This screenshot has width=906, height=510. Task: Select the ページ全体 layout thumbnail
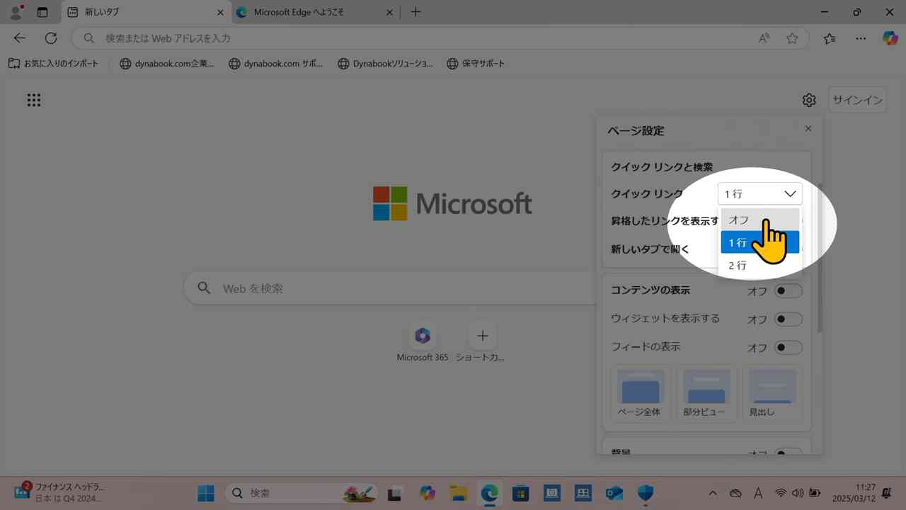639,392
